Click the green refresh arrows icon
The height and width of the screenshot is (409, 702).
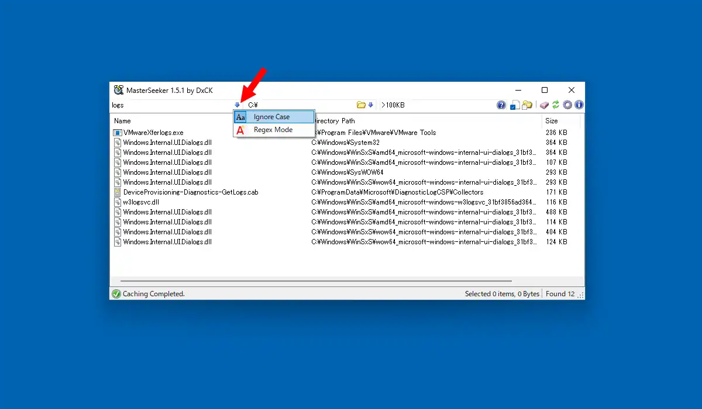point(556,105)
